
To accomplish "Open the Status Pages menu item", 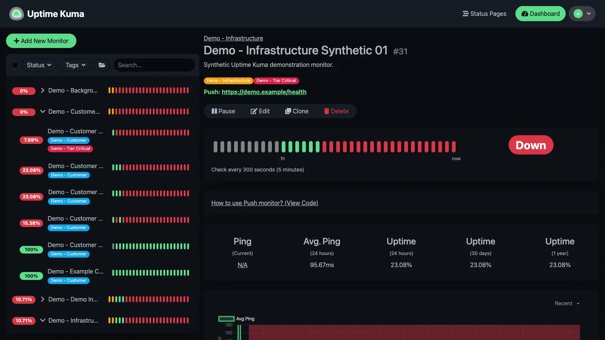I will (x=484, y=14).
